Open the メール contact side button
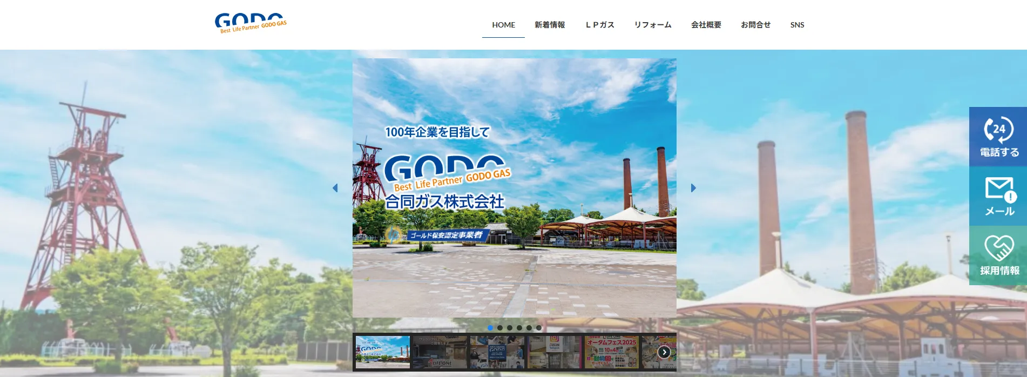Image resolution: width=1027 pixels, height=377 pixels. tap(998, 196)
